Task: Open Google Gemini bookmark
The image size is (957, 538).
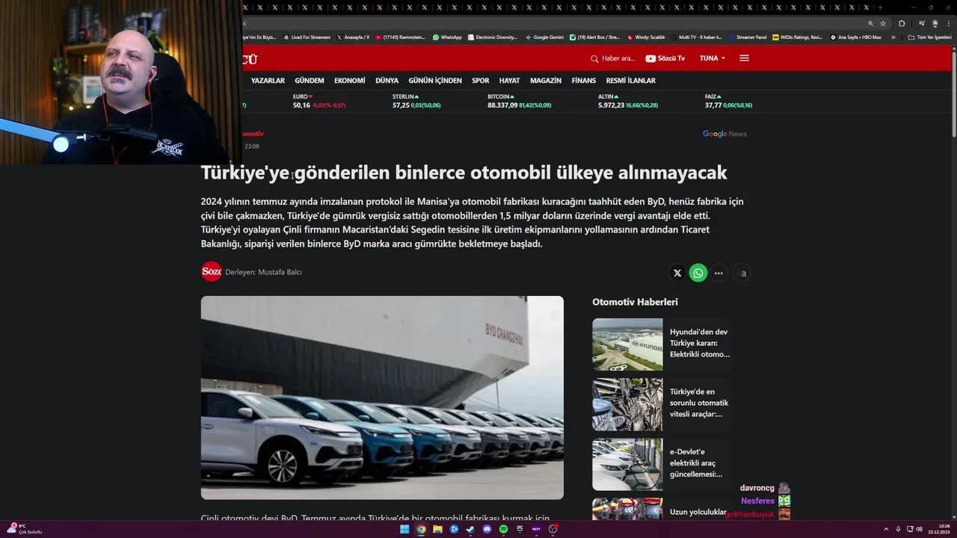Action: pyautogui.click(x=544, y=37)
